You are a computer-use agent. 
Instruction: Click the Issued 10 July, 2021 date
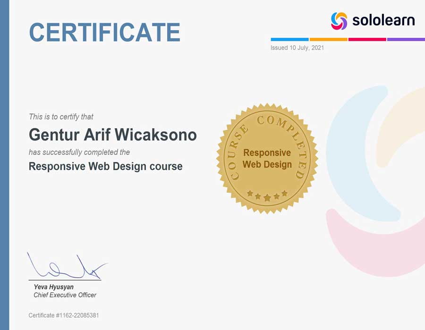tap(297, 48)
